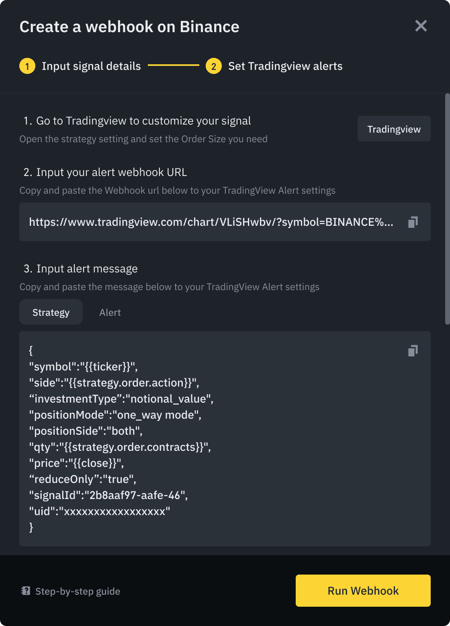The image size is (450, 626).
Task: Open the Step-by-step guide link
Action: [x=78, y=591]
